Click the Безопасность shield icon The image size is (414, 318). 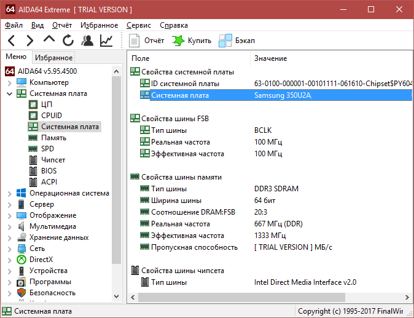21,293
